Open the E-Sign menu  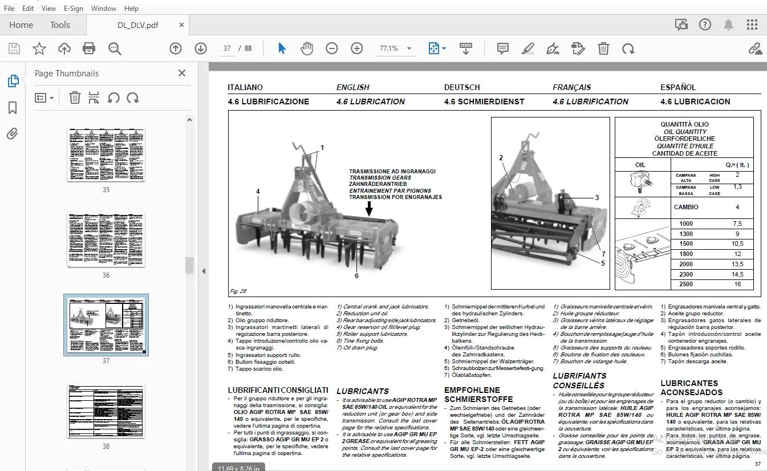[73, 9]
